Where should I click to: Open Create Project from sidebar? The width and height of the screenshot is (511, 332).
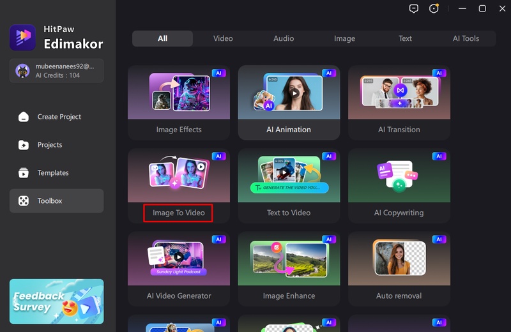57,117
